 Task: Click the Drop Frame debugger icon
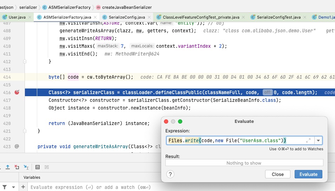click(x=17, y=167)
